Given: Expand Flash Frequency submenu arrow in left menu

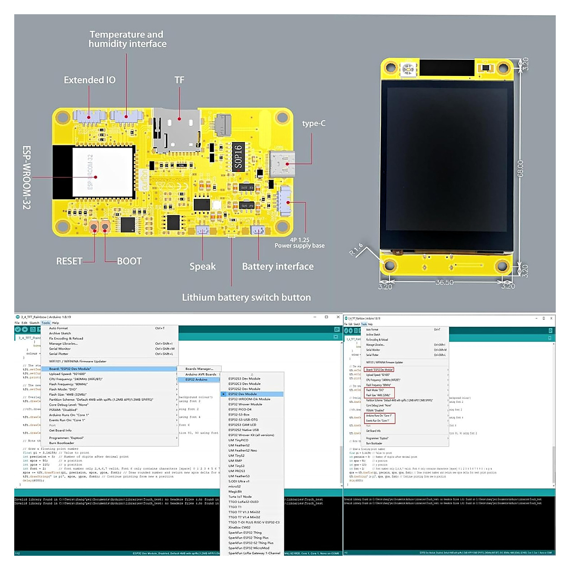Looking at the screenshot, I should click(177, 384).
